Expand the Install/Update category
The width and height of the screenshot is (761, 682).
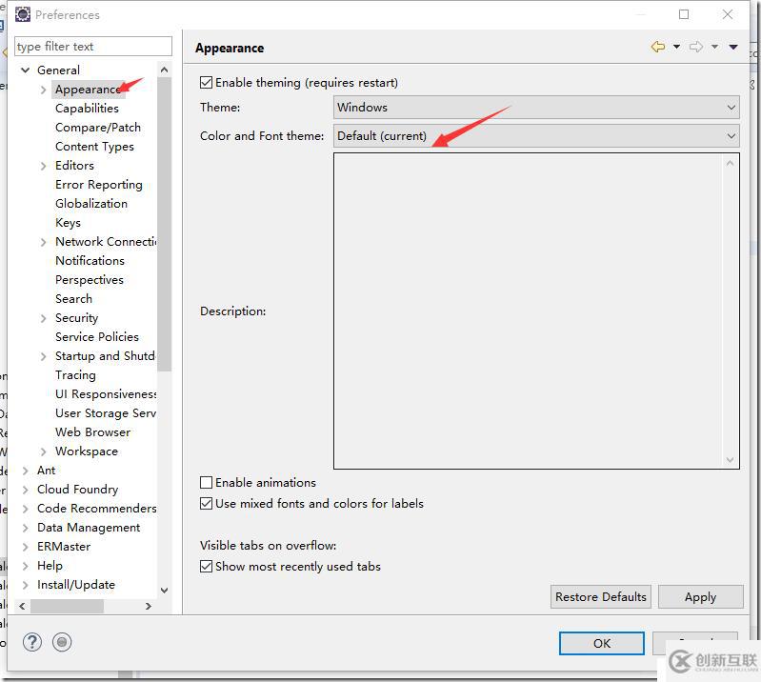(25, 585)
